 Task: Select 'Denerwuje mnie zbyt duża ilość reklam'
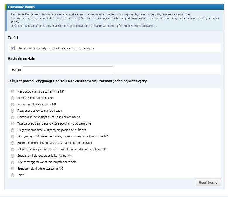point(13,117)
